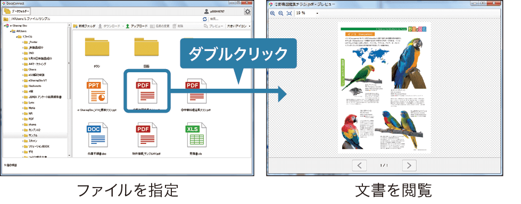
Task: Select the サンプル folder in tree
Action: 31,135
